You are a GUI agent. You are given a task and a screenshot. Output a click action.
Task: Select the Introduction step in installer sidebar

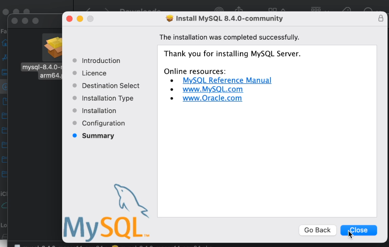pos(101,61)
